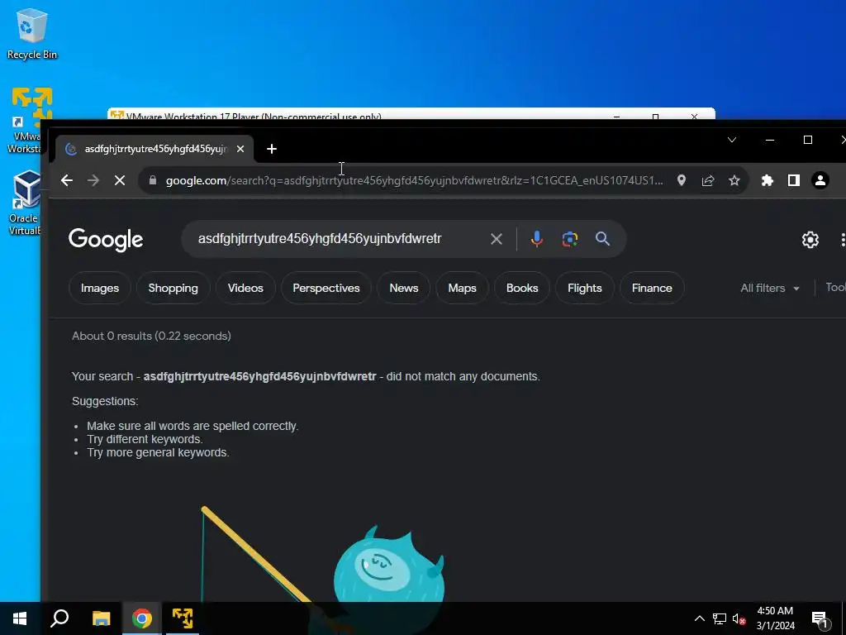Image resolution: width=846 pixels, height=635 pixels.
Task: Open the Windows Start menu
Action: tap(20, 618)
